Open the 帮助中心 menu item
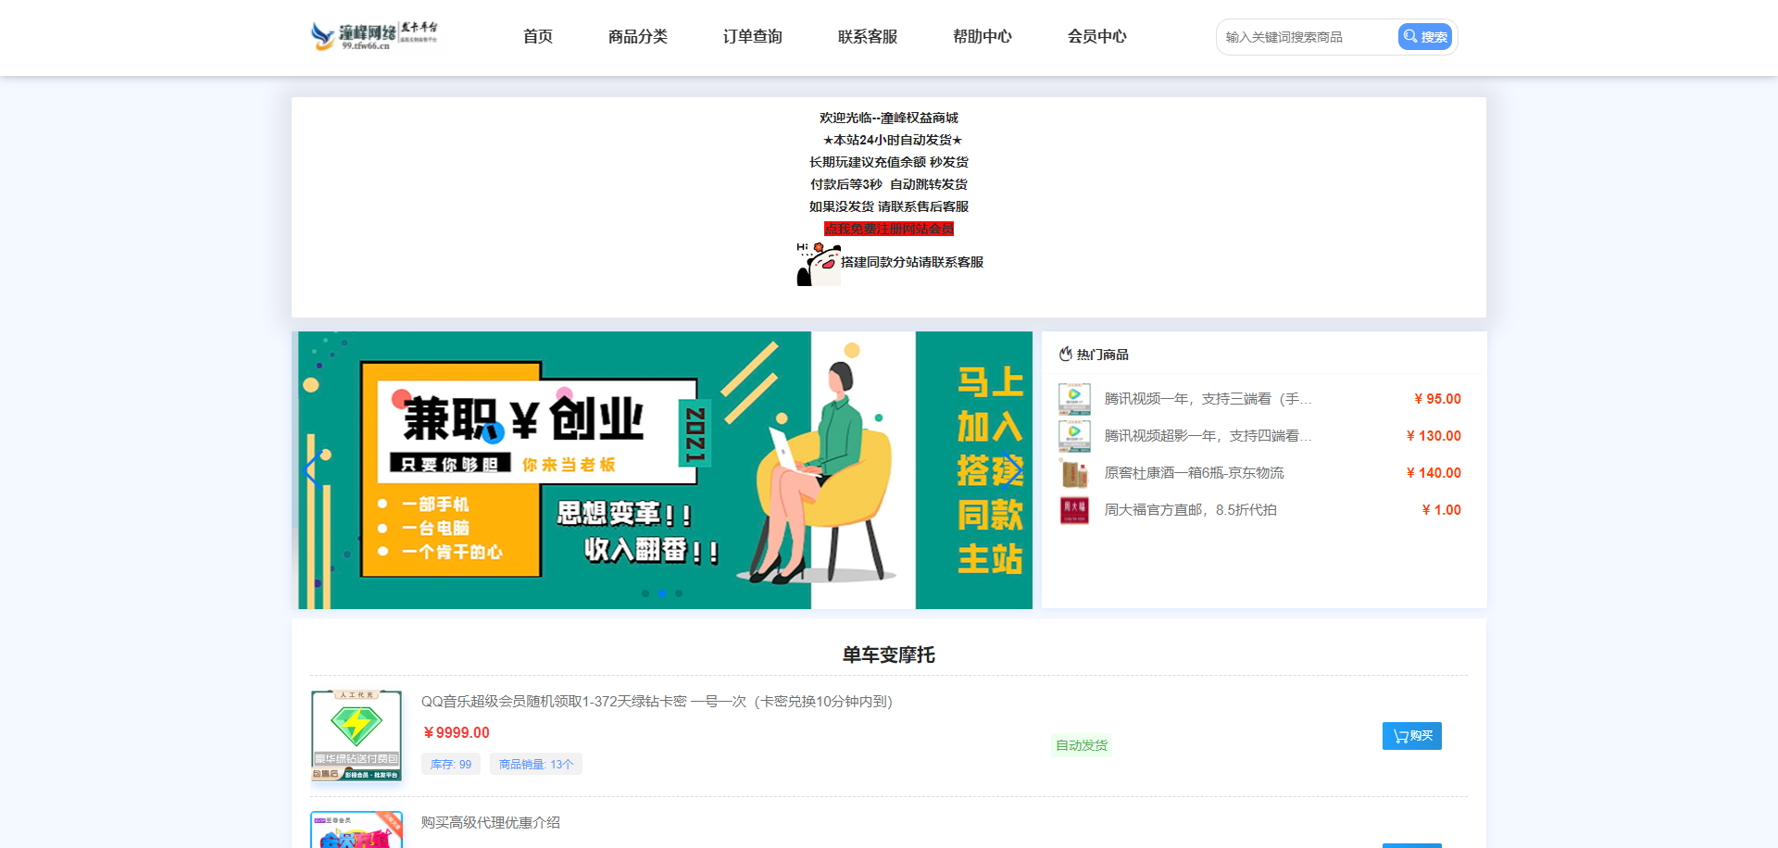 983,37
